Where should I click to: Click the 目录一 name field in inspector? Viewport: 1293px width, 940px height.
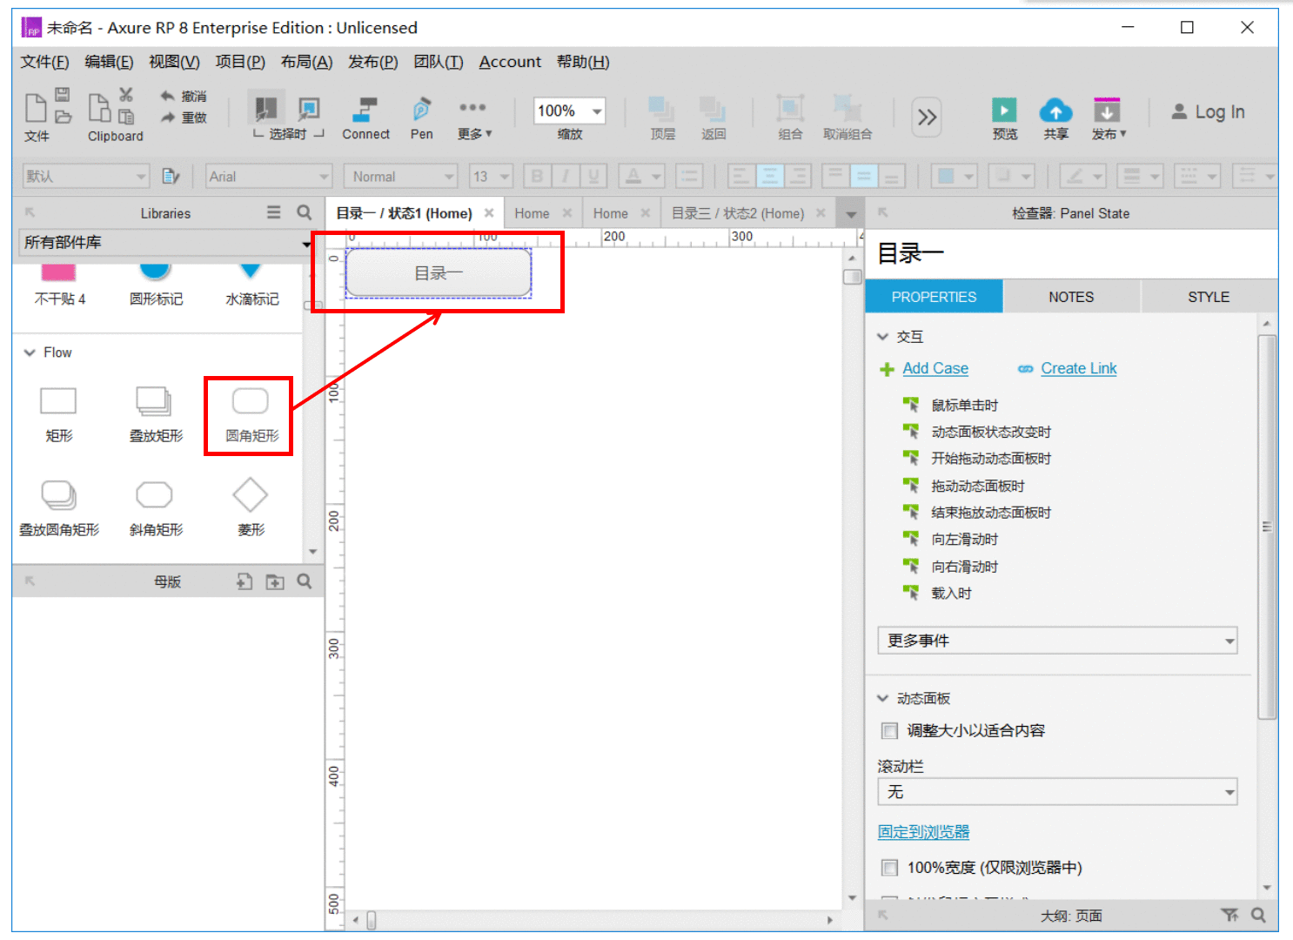click(1070, 253)
